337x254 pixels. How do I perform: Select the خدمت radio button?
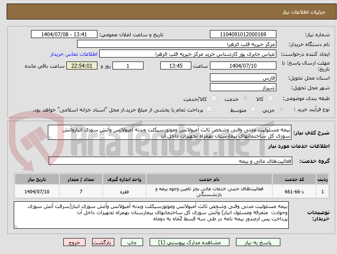[245, 98]
